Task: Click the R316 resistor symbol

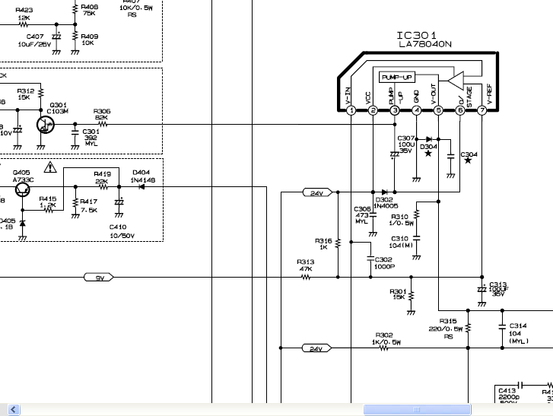Action: pyautogui.click(x=338, y=243)
